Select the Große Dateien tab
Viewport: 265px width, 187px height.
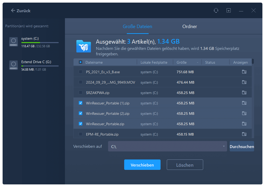pos(137,26)
